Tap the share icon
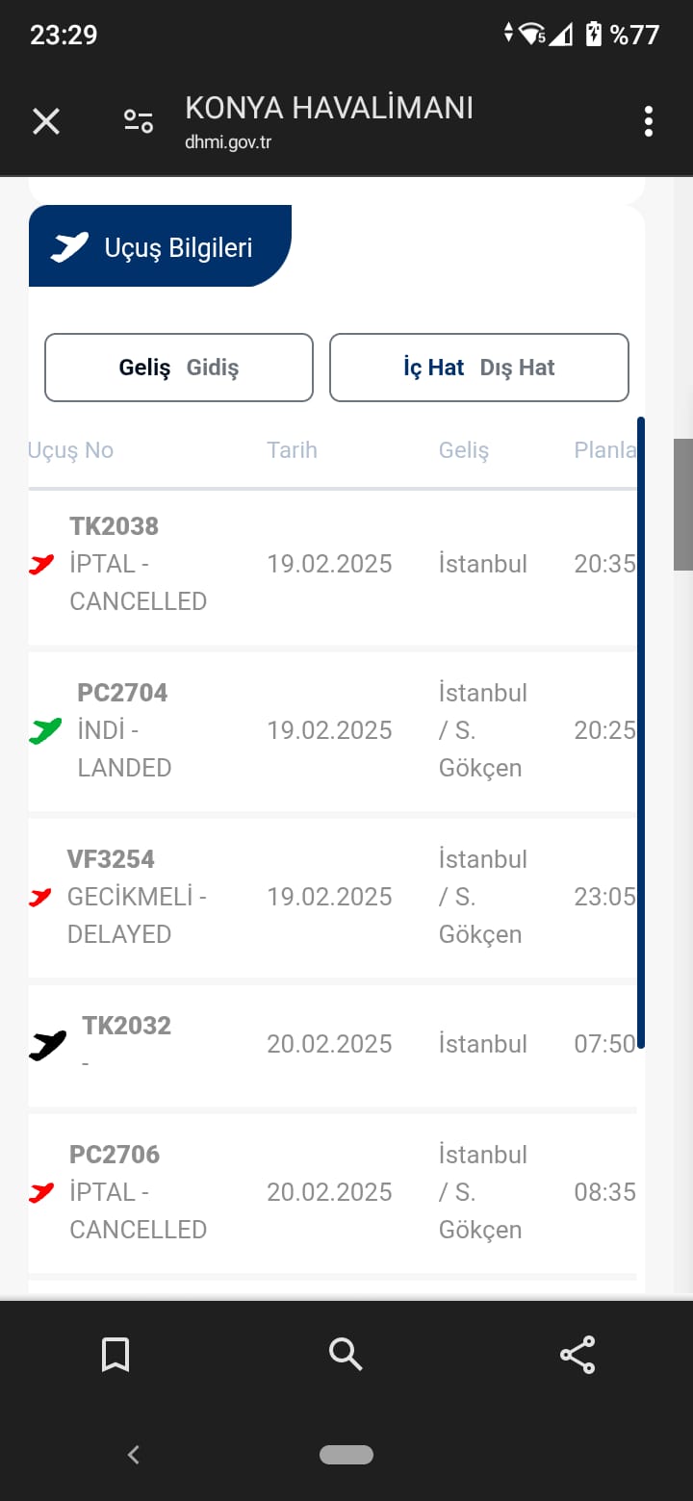The width and height of the screenshot is (693, 1501). tap(577, 1355)
